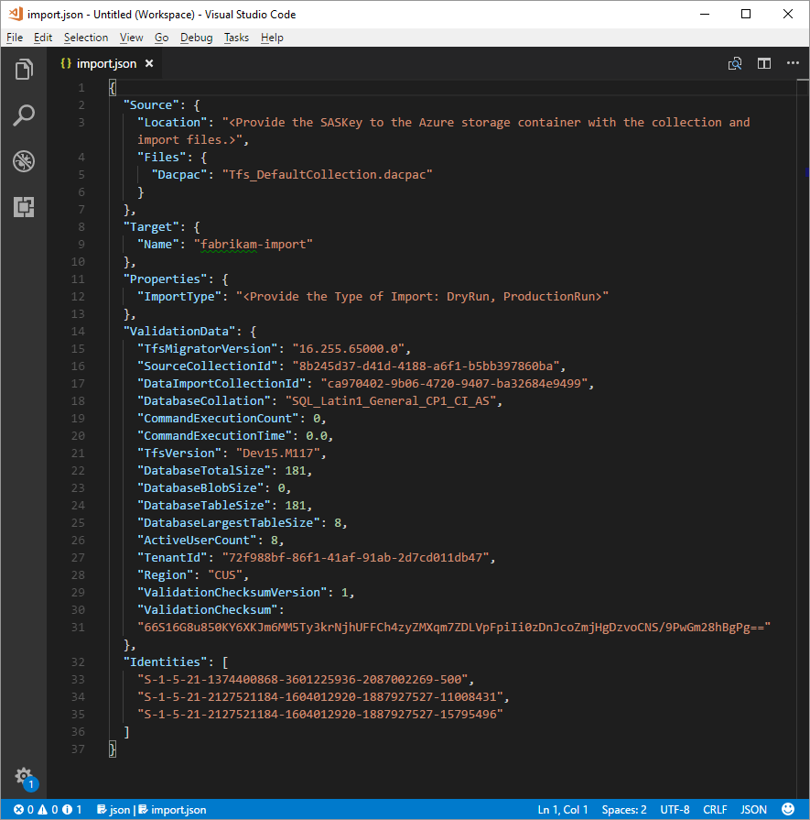This screenshot has width=810, height=820.
Task: Open the Tasks menu
Action: [236, 38]
